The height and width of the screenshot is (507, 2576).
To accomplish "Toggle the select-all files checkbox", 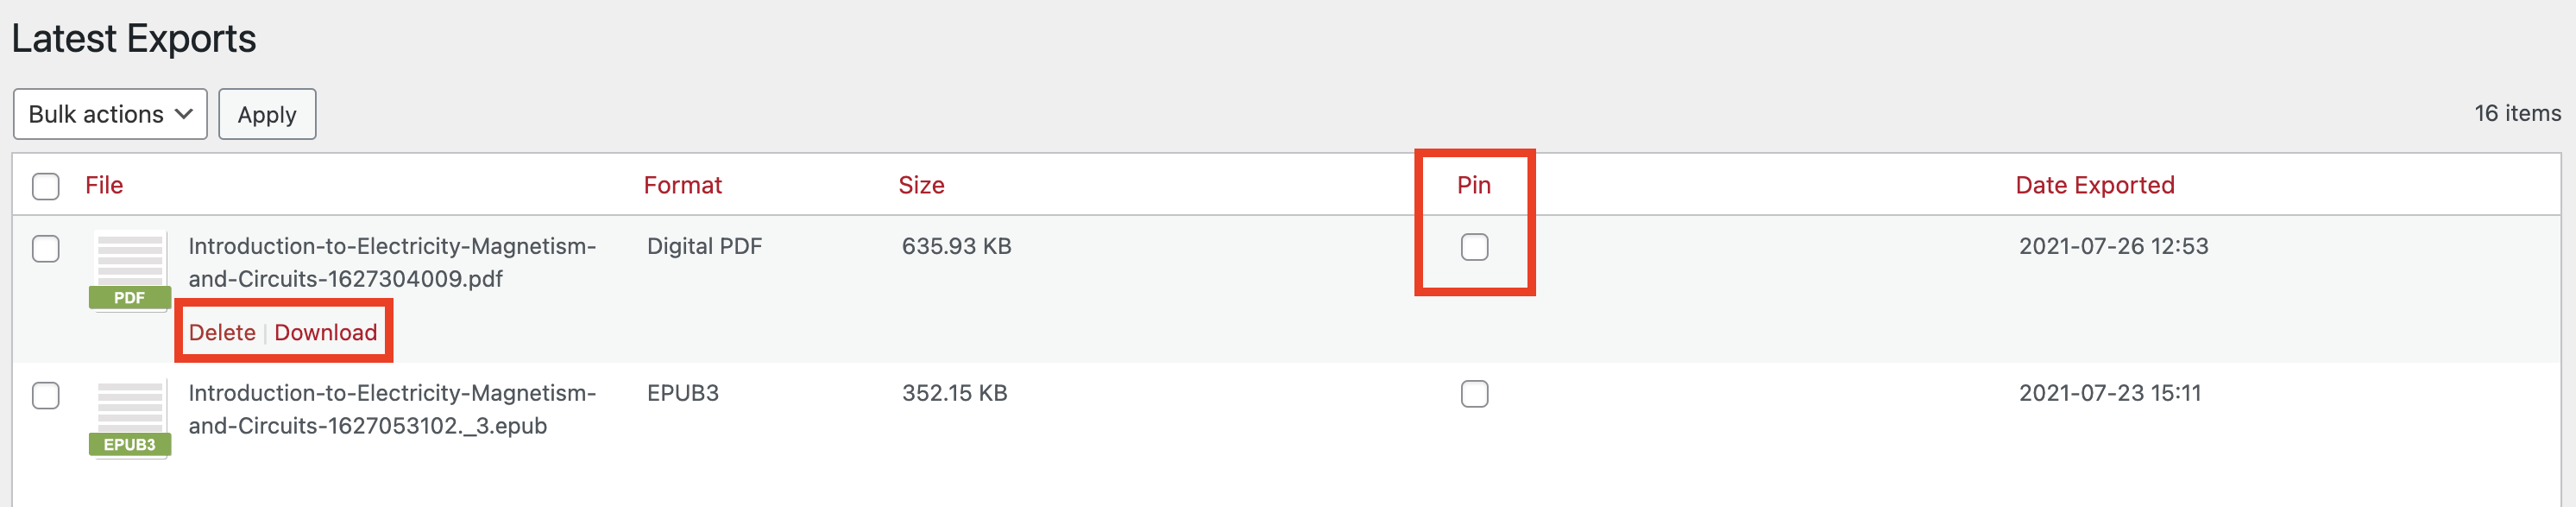I will [46, 186].
